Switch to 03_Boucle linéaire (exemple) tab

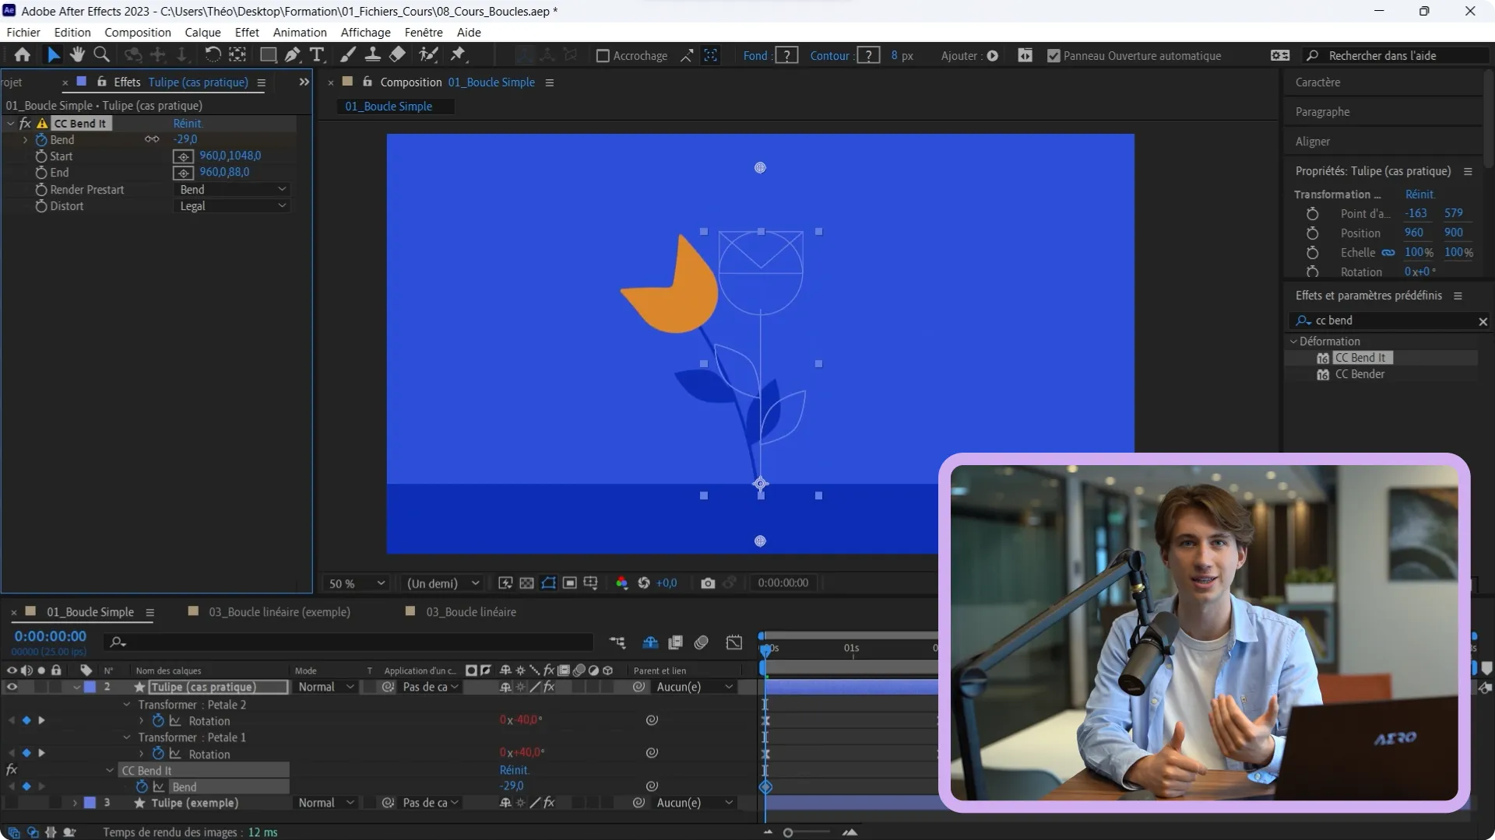tap(279, 612)
